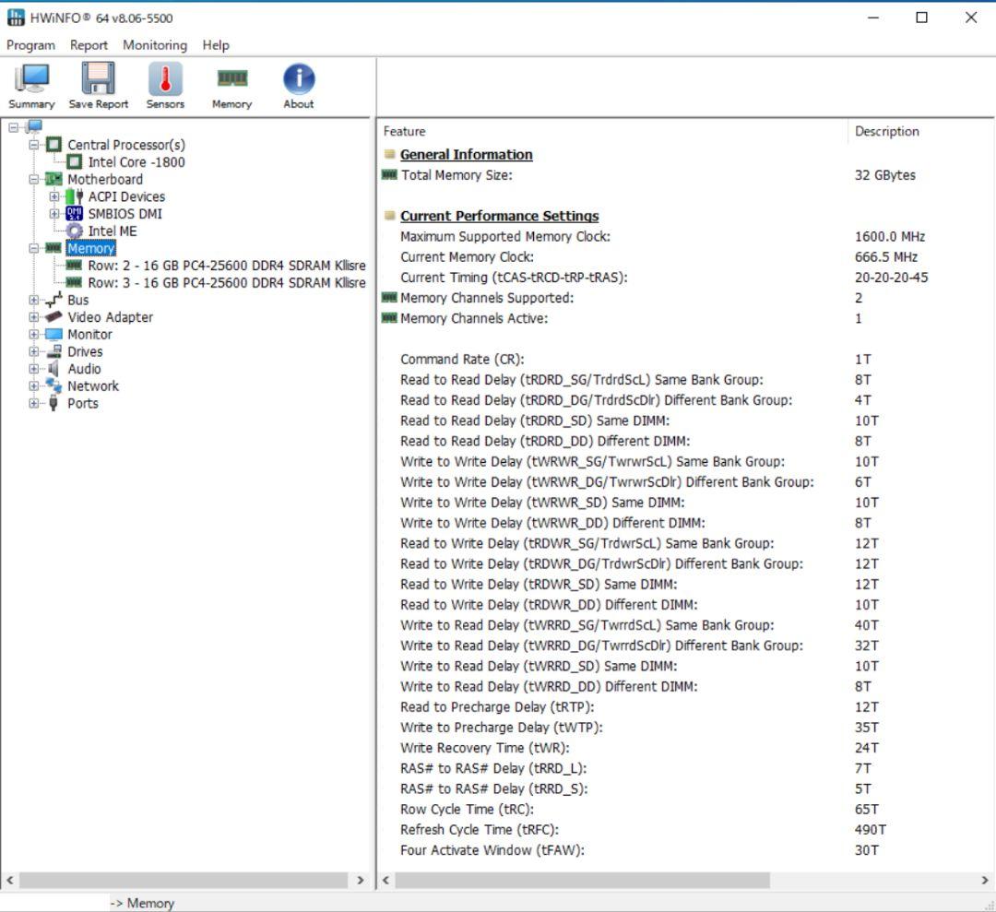Click the Row: 3 memory module icon
Screen dimensions: 996x912
[x=75, y=282]
